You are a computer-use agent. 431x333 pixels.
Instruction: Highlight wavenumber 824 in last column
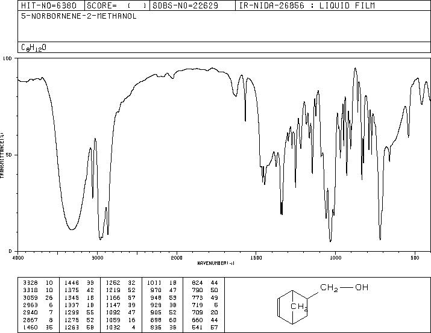(197, 282)
